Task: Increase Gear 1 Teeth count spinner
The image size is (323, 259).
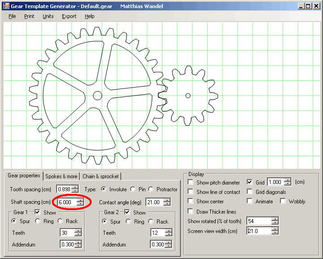Action: 78,231
